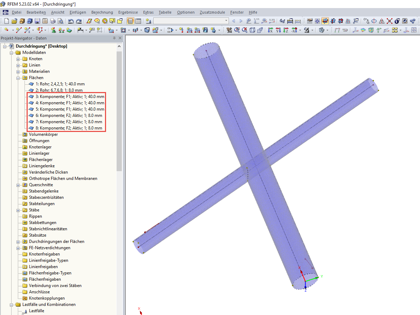Collapse the Flächen tree node
Viewport: 420px width, 315px height.
(18, 78)
